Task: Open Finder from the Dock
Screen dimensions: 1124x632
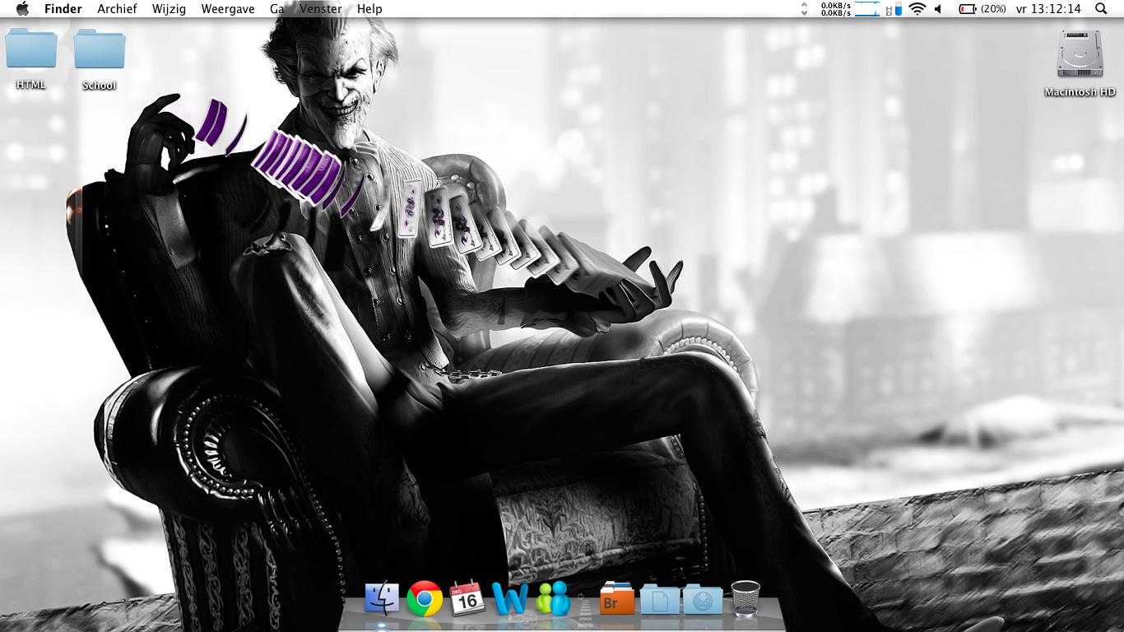Action: [x=382, y=598]
